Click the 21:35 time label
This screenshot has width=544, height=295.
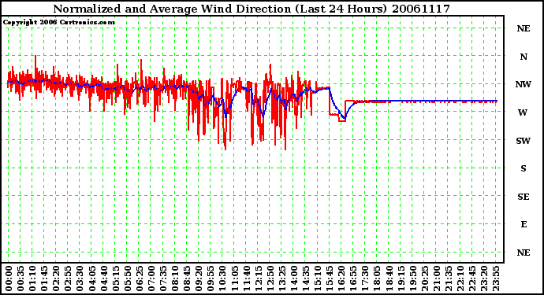pos(449,278)
